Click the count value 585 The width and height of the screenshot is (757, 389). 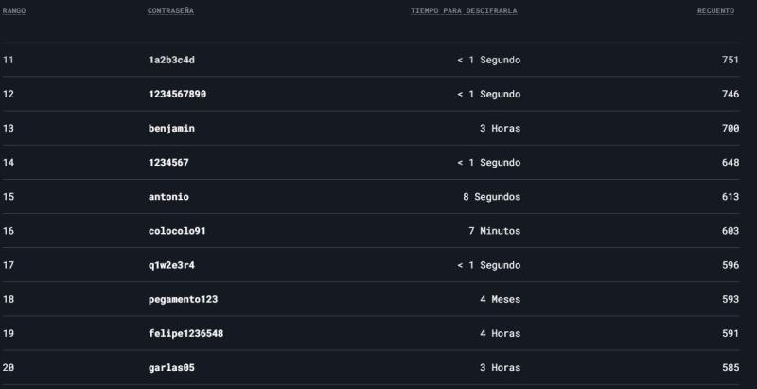tap(730, 367)
